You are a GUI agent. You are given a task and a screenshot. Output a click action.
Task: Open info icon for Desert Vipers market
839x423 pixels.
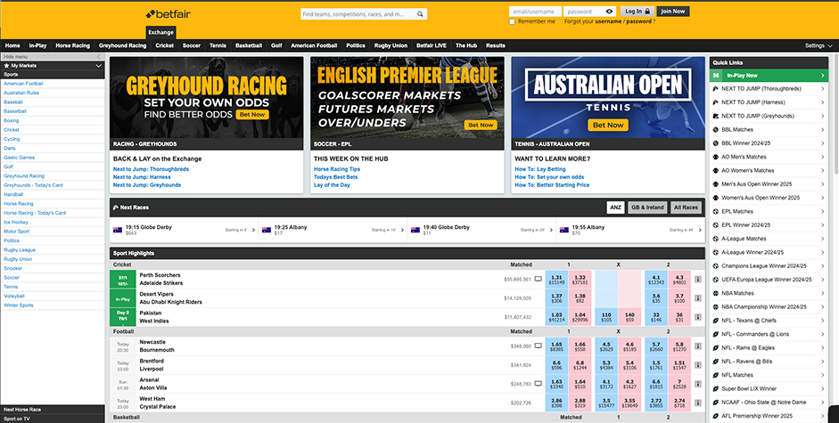[698, 298]
